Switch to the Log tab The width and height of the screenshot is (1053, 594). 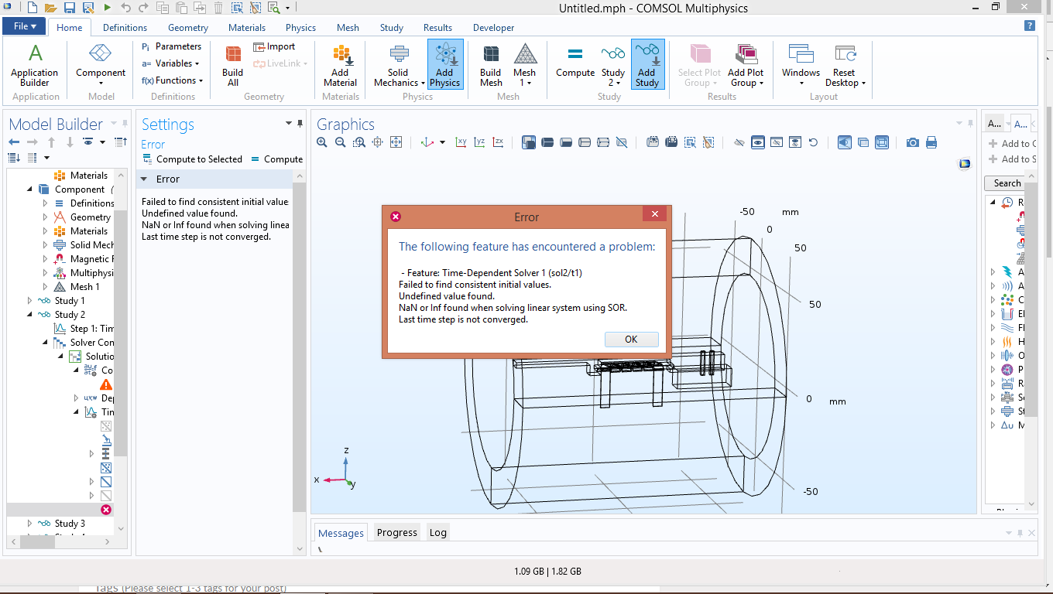(x=437, y=532)
